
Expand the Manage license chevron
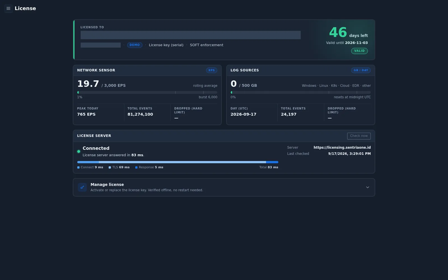(368, 187)
